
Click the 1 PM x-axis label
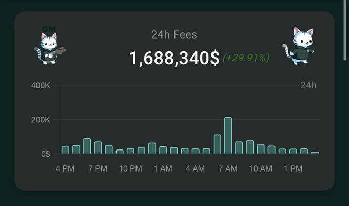pos(293,168)
